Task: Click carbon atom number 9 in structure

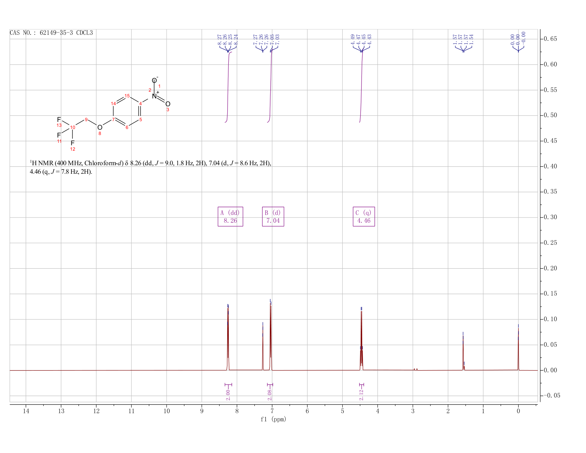Action: click(x=86, y=119)
